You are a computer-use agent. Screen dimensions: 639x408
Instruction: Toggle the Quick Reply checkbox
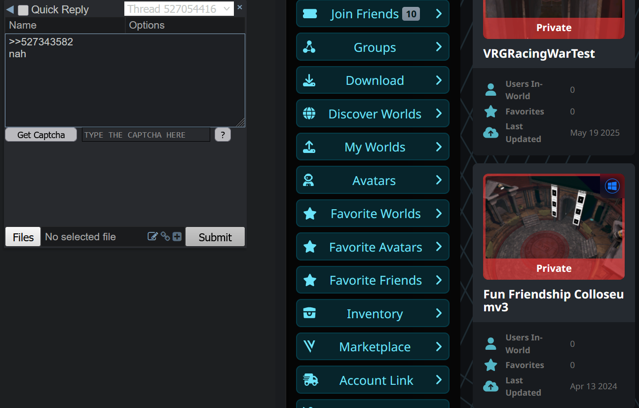click(x=23, y=10)
